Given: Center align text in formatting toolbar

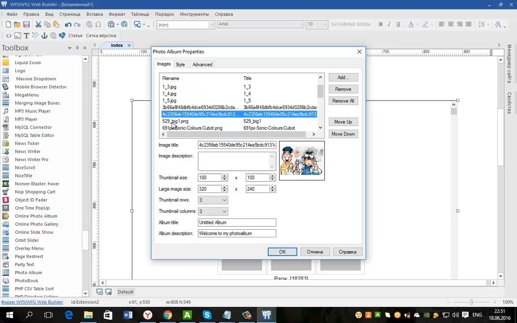Looking at the screenshot, I should point(451,24).
